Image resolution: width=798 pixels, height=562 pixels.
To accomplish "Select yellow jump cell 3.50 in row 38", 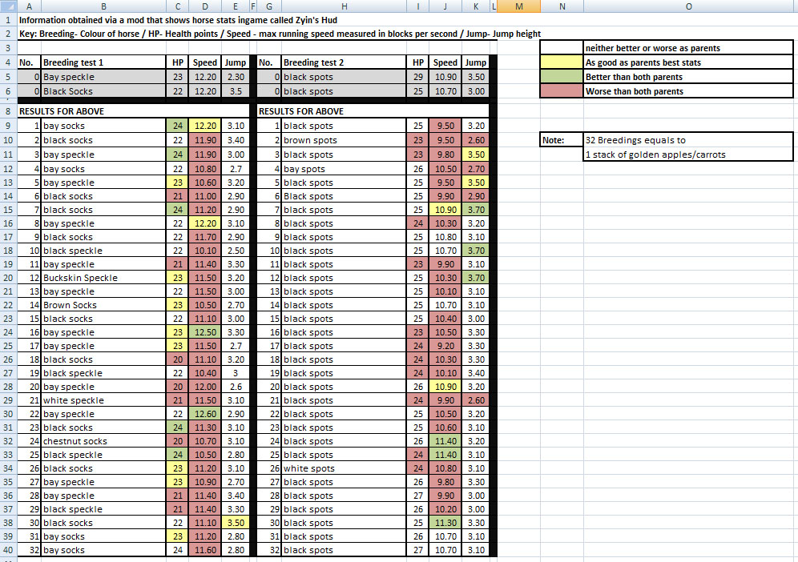I will (x=235, y=523).
